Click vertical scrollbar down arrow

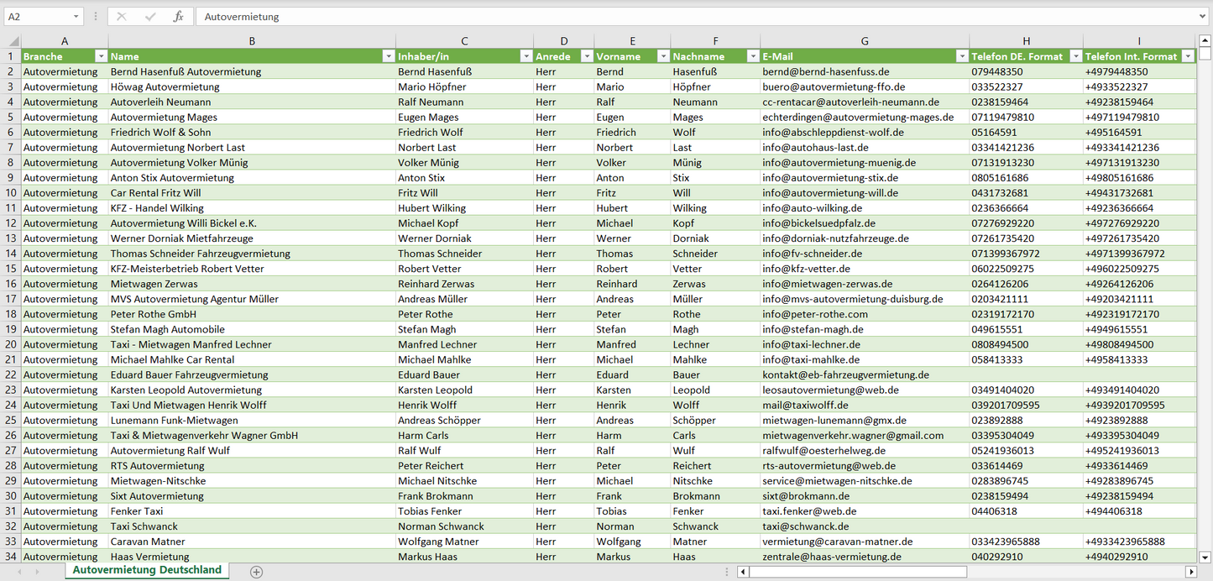1205,556
